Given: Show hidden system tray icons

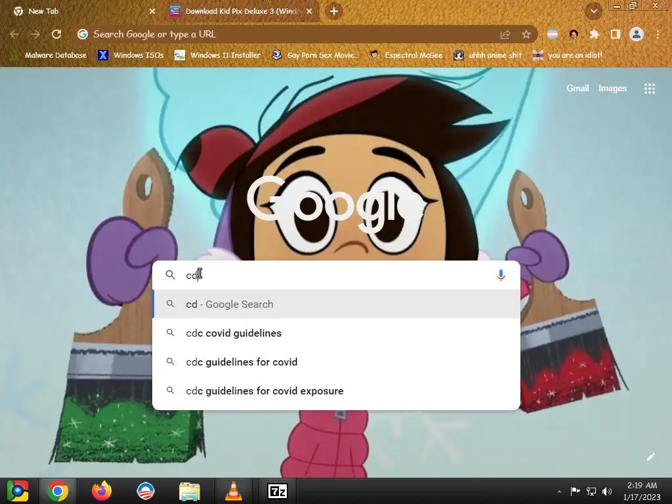Looking at the screenshot, I should coord(559,491).
